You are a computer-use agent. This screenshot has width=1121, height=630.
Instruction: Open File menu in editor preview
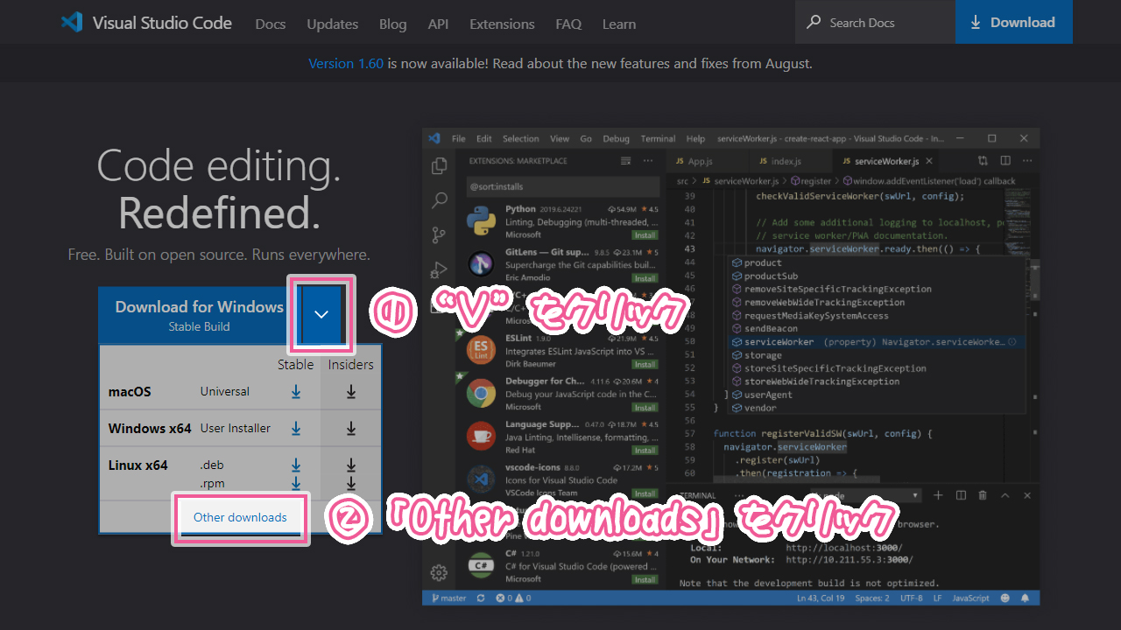[x=459, y=139]
